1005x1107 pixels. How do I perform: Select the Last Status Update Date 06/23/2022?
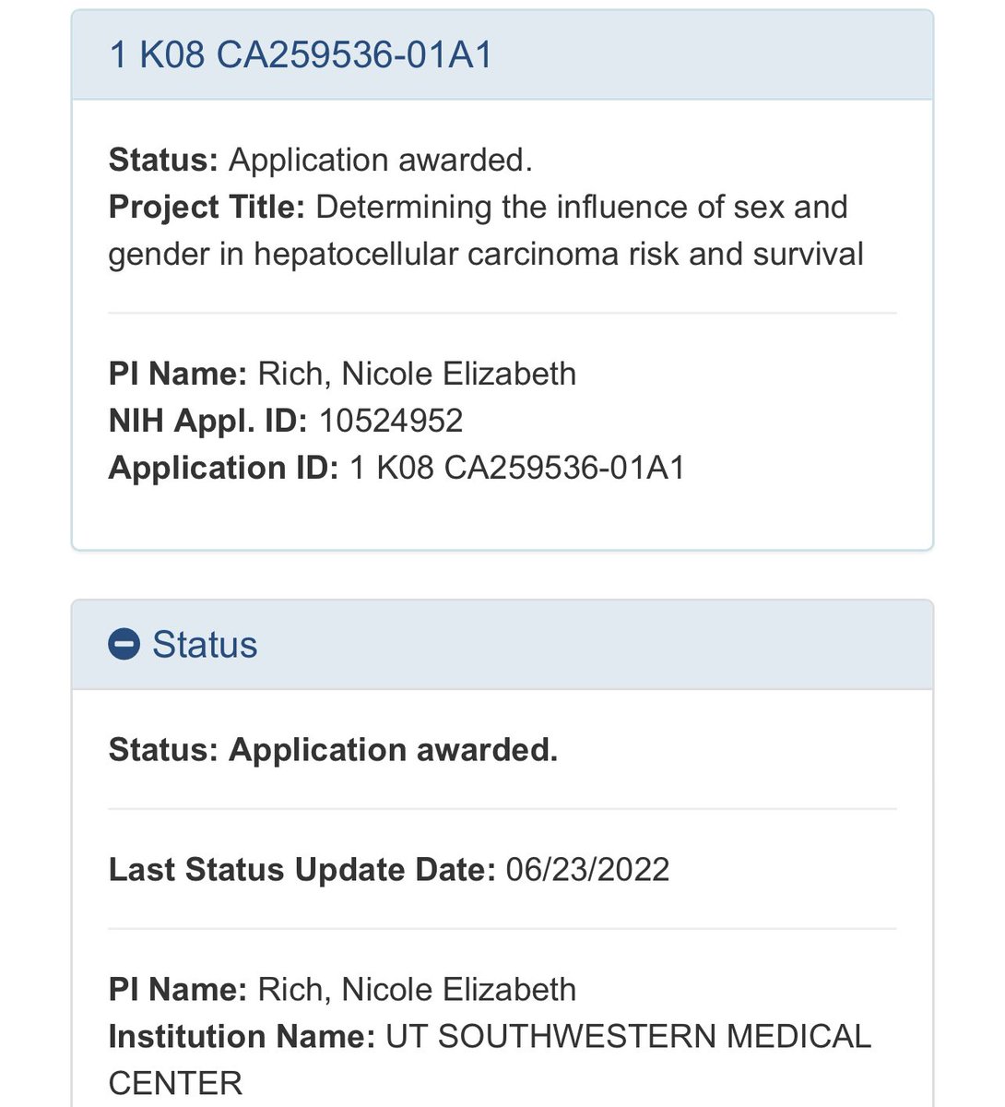[x=587, y=869]
